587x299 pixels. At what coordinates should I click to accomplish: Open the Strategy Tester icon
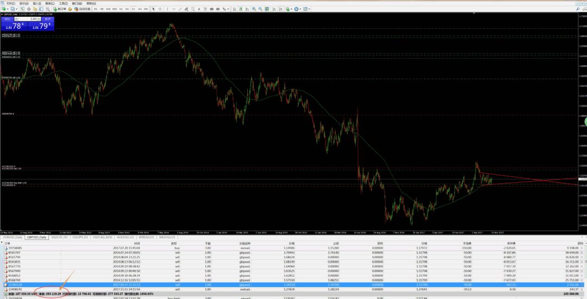pyautogui.click(x=48, y=9)
